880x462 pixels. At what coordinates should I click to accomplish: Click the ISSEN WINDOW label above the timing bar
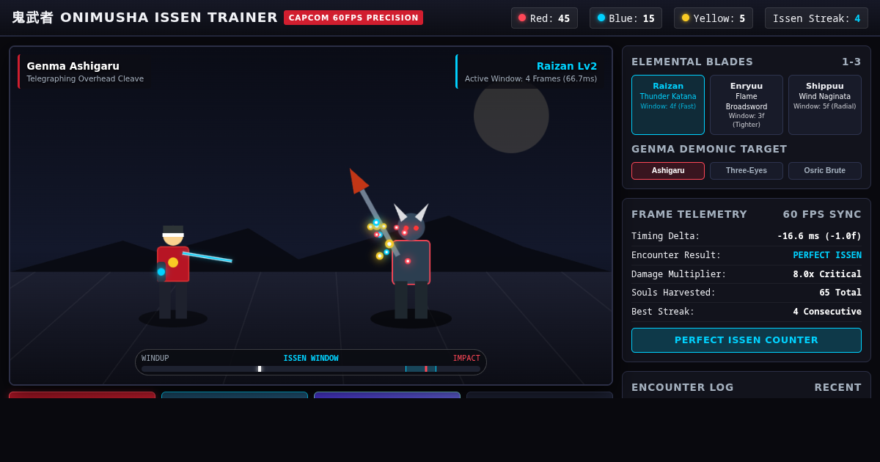(x=311, y=359)
